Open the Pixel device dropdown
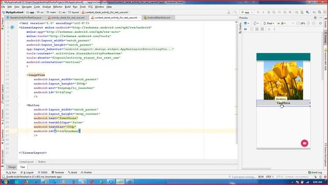The image size is (328, 185). click(269, 23)
